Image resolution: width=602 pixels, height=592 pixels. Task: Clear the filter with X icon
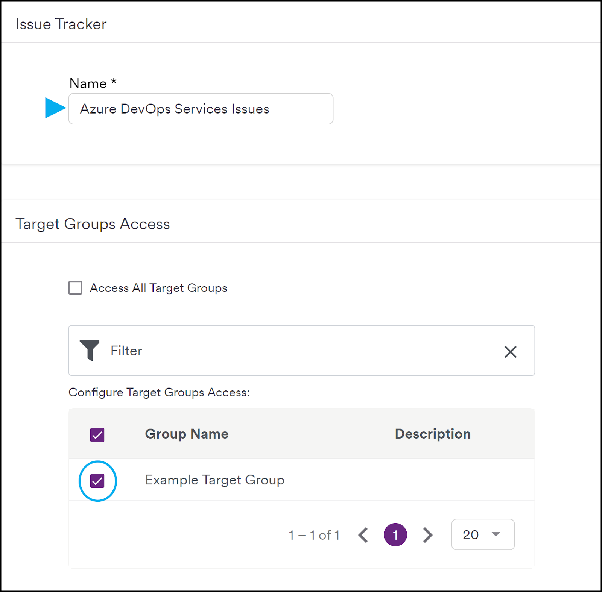510,352
